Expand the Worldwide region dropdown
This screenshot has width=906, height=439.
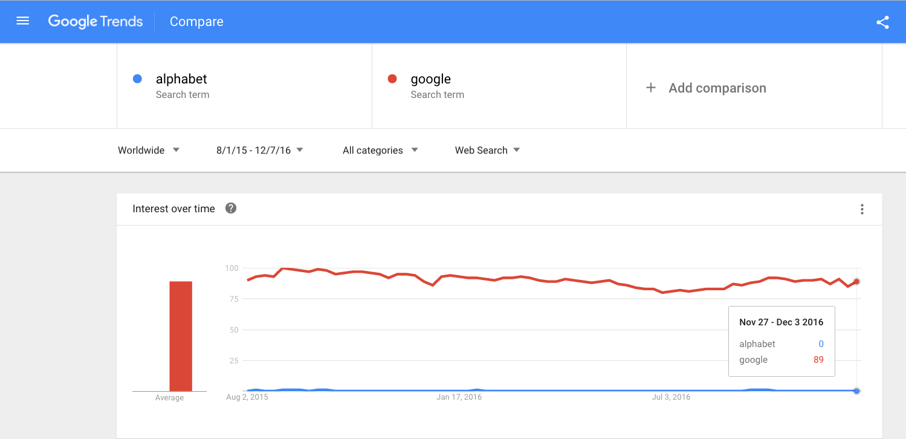[149, 150]
